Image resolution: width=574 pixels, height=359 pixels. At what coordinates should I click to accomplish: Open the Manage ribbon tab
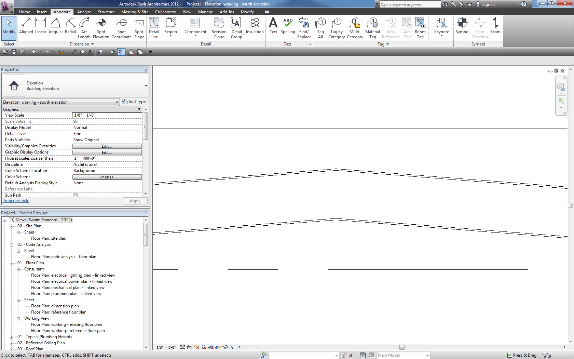pos(205,12)
